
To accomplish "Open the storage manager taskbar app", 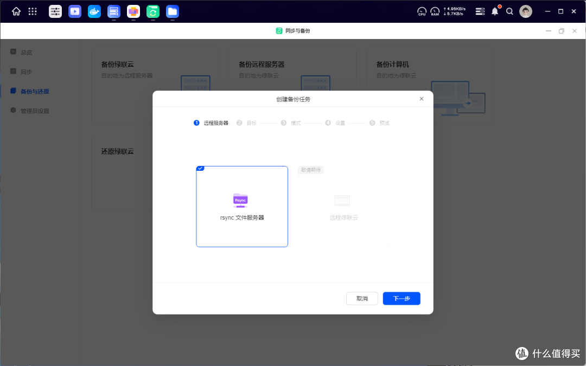I will pos(114,11).
